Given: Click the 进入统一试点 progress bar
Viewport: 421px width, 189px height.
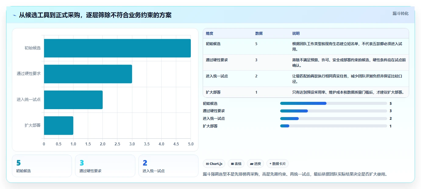Looking at the screenshot, I should pos(334,118).
